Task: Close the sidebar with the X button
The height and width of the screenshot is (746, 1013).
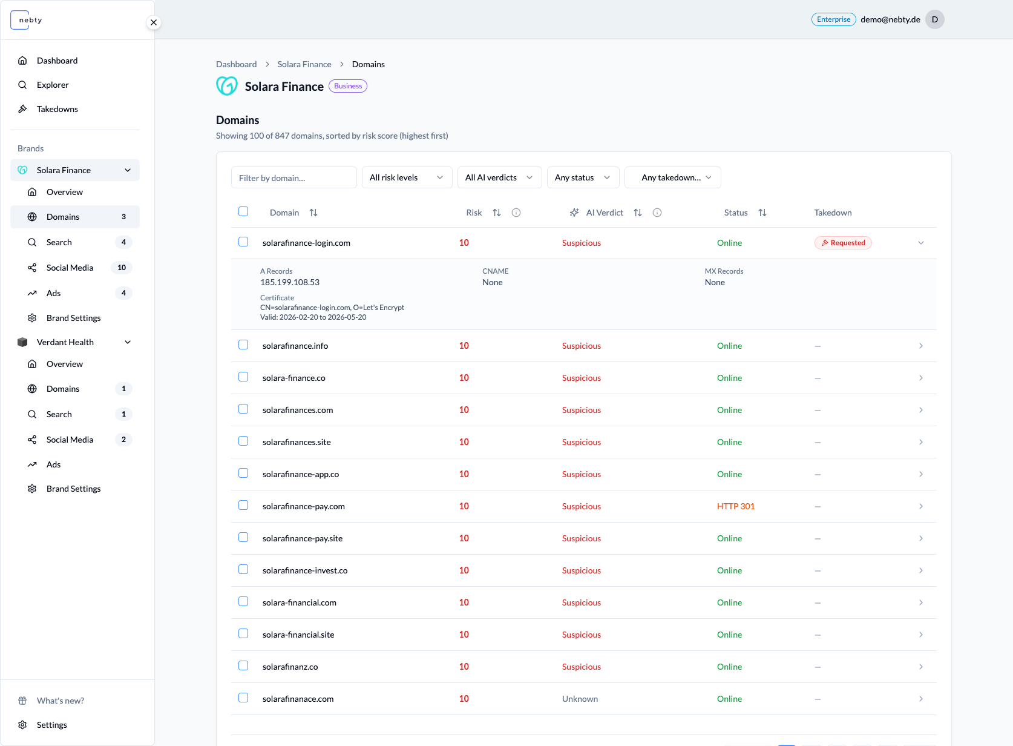Action: (x=154, y=22)
